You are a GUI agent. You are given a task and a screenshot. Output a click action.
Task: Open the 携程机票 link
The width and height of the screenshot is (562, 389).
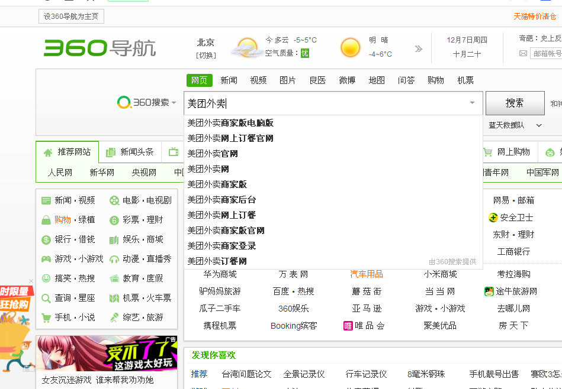[220, 326]
